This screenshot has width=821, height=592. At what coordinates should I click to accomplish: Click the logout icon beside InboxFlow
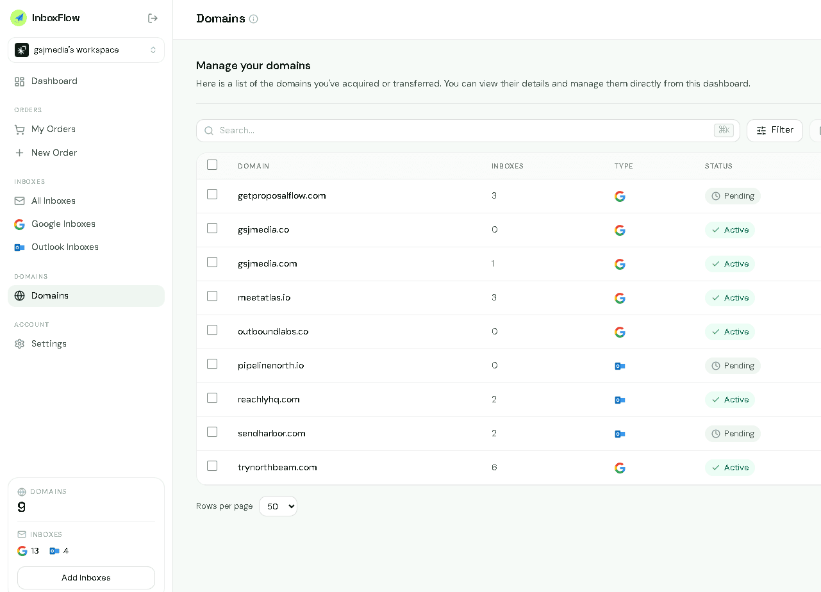(x=153, y=18)
